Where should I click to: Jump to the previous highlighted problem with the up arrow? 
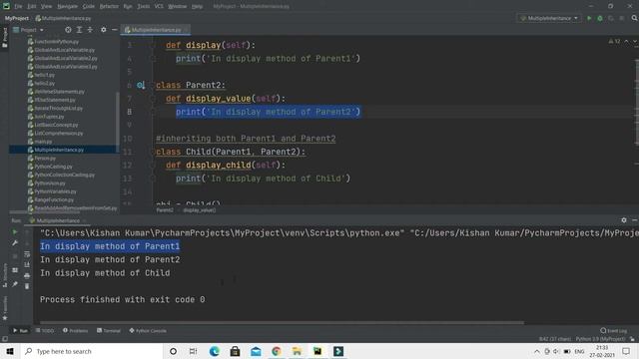pos(626,42)
